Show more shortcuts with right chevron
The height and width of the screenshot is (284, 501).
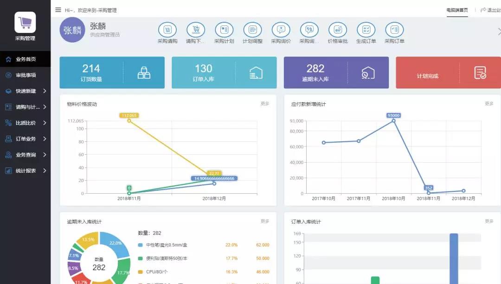click(499, 31)
